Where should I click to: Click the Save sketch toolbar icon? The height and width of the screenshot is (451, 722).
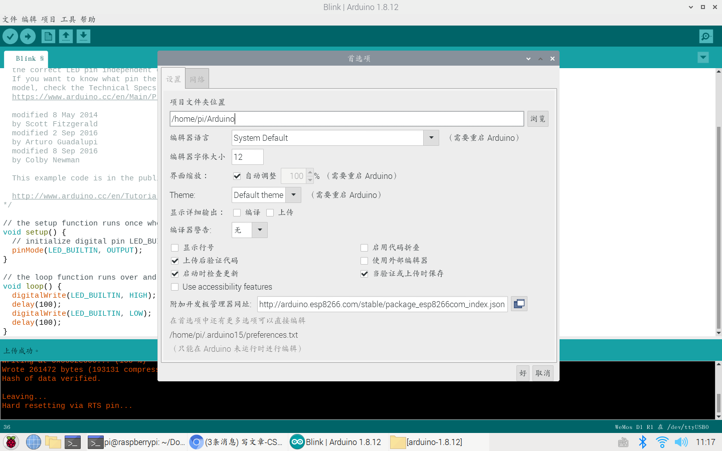(83, 36)
